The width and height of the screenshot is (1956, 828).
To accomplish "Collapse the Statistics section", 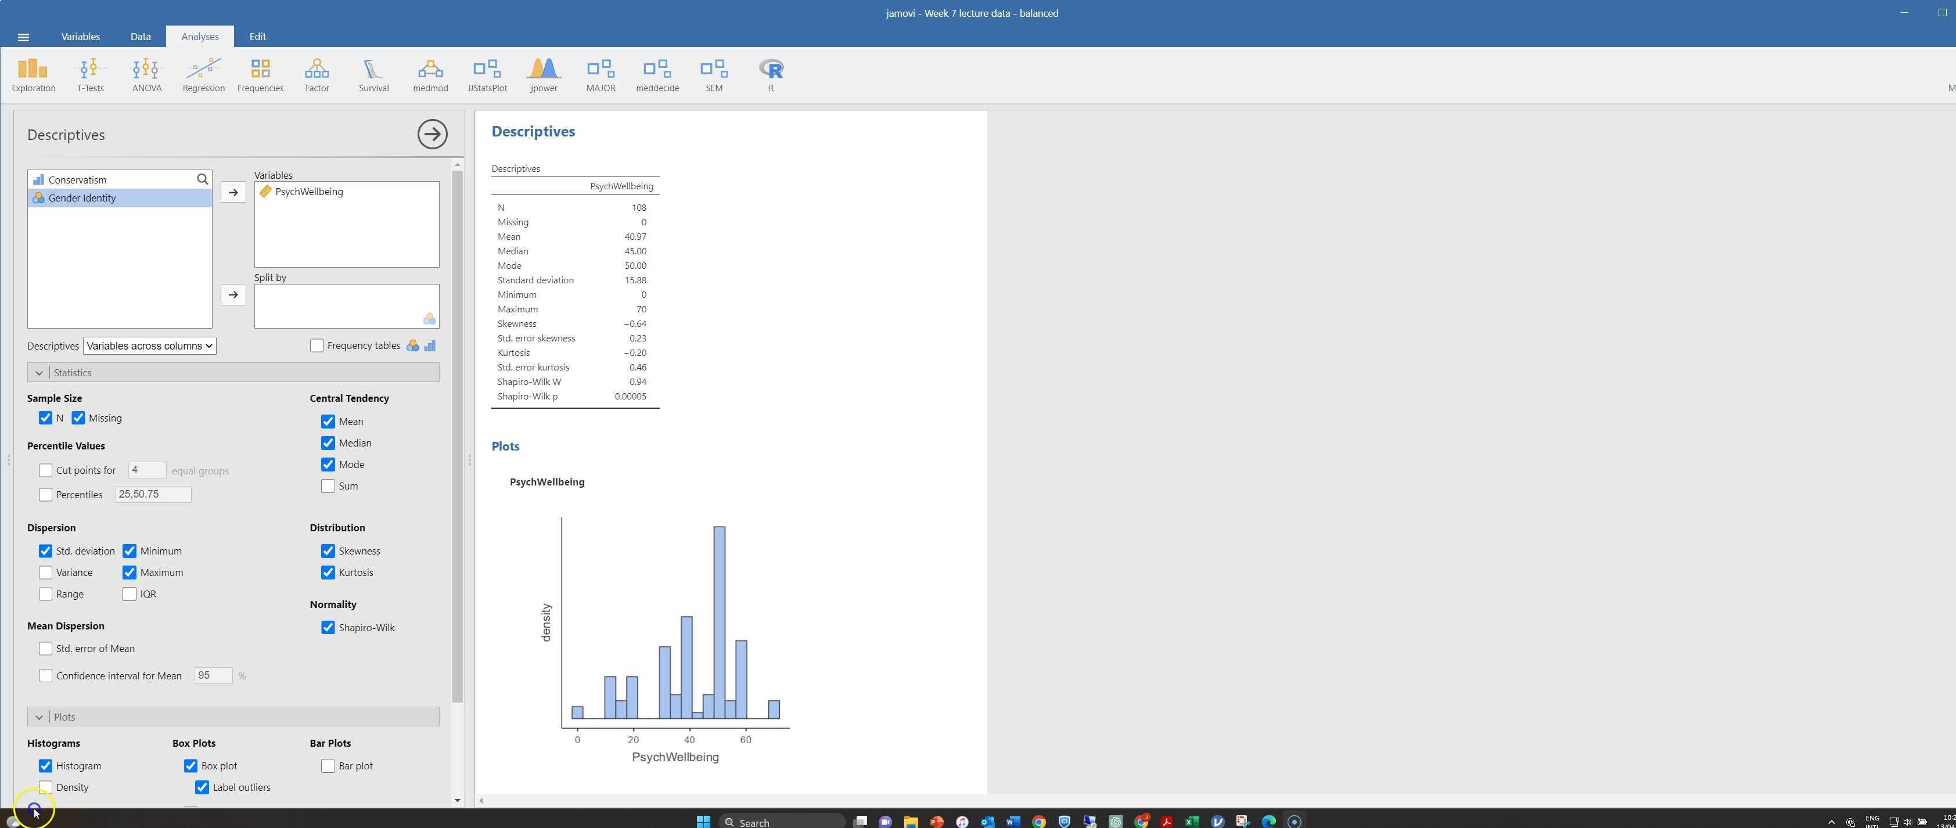I will point(39,373).
